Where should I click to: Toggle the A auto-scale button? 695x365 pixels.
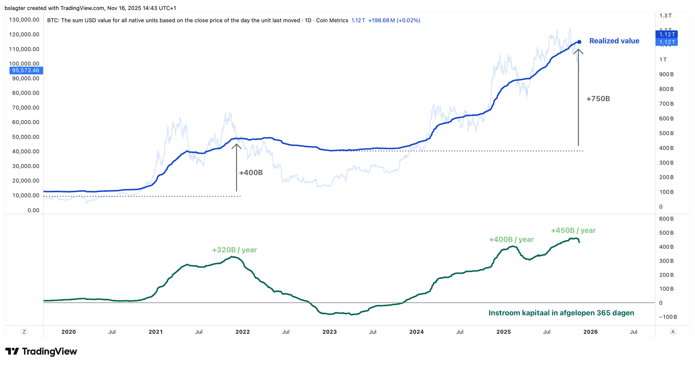[673, 332]
